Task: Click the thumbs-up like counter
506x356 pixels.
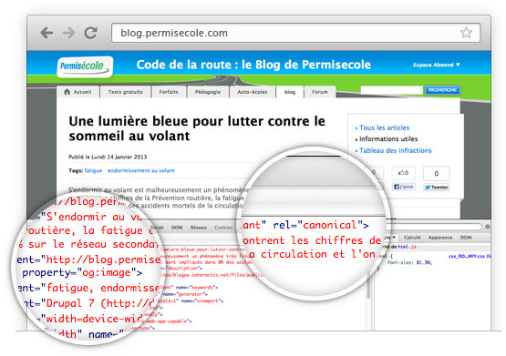Action: click(x=403, y=173)
